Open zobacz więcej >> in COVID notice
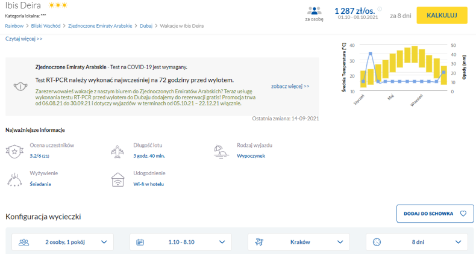 point(290,86)
